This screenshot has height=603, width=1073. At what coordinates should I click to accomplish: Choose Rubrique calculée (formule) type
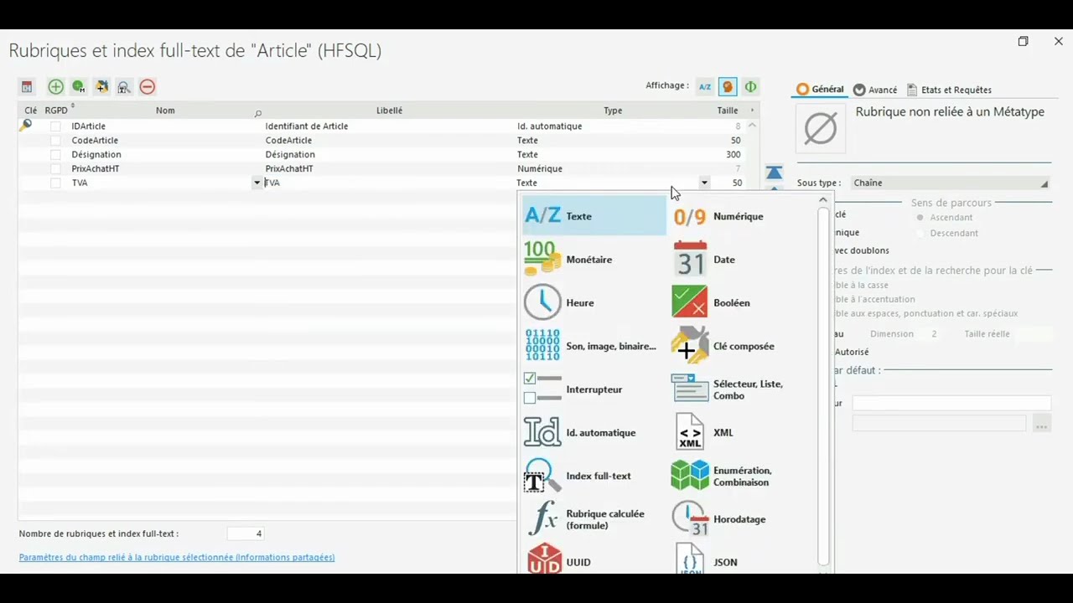coord(594,519)
